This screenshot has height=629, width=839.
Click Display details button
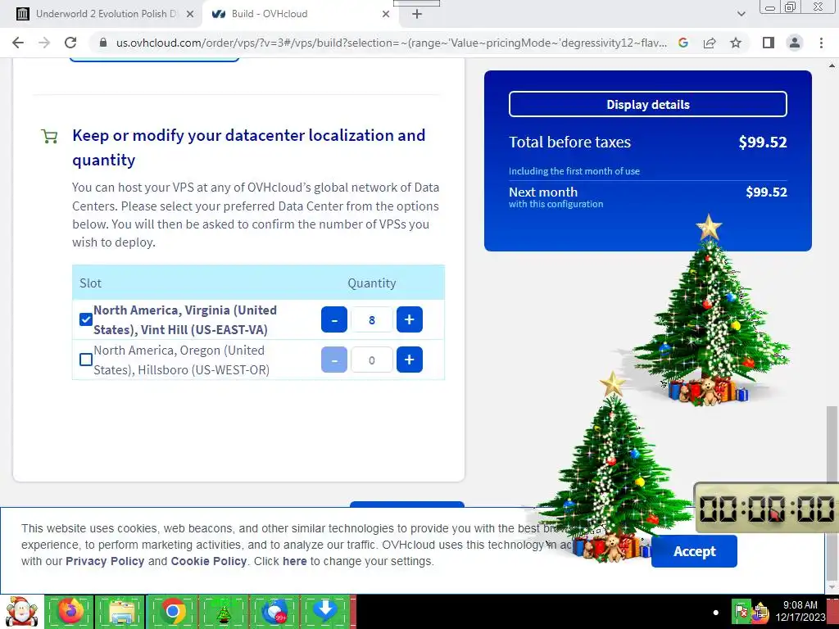[648, 104]
